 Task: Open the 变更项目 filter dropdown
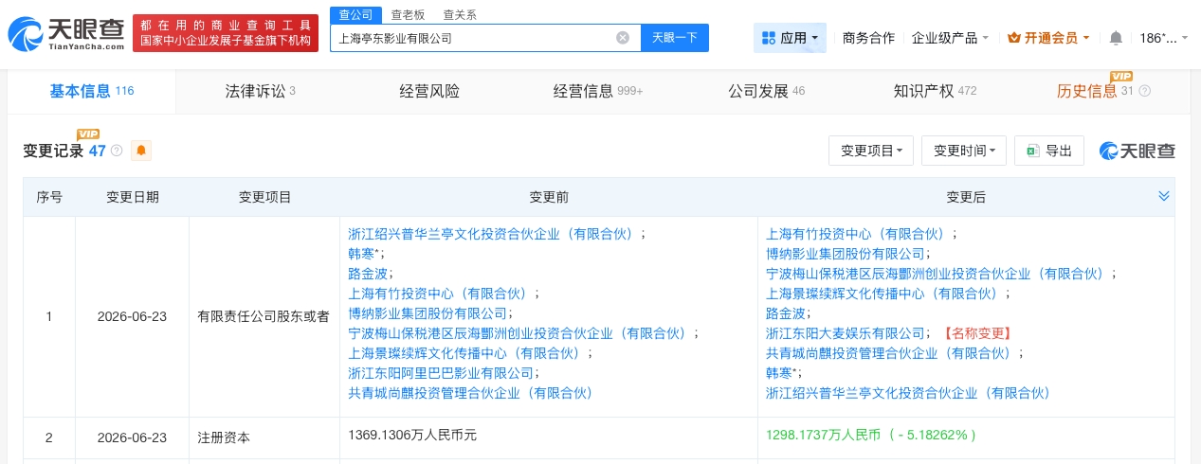pyautogui.click(x=871, y=151)
